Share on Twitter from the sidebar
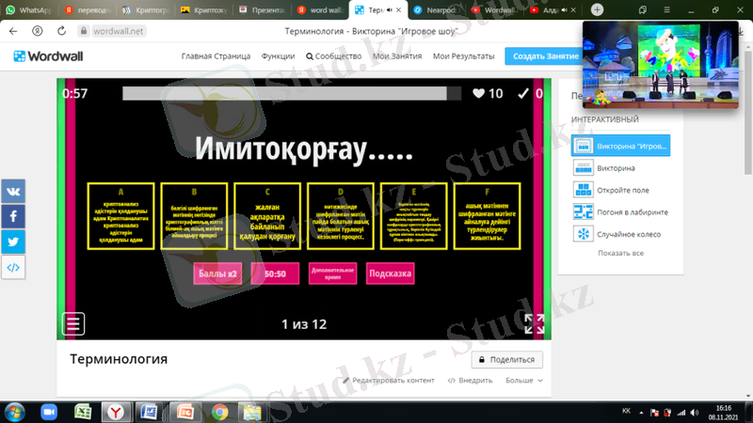The height and width of the screenshot is (423, 753). click(13, 242)
